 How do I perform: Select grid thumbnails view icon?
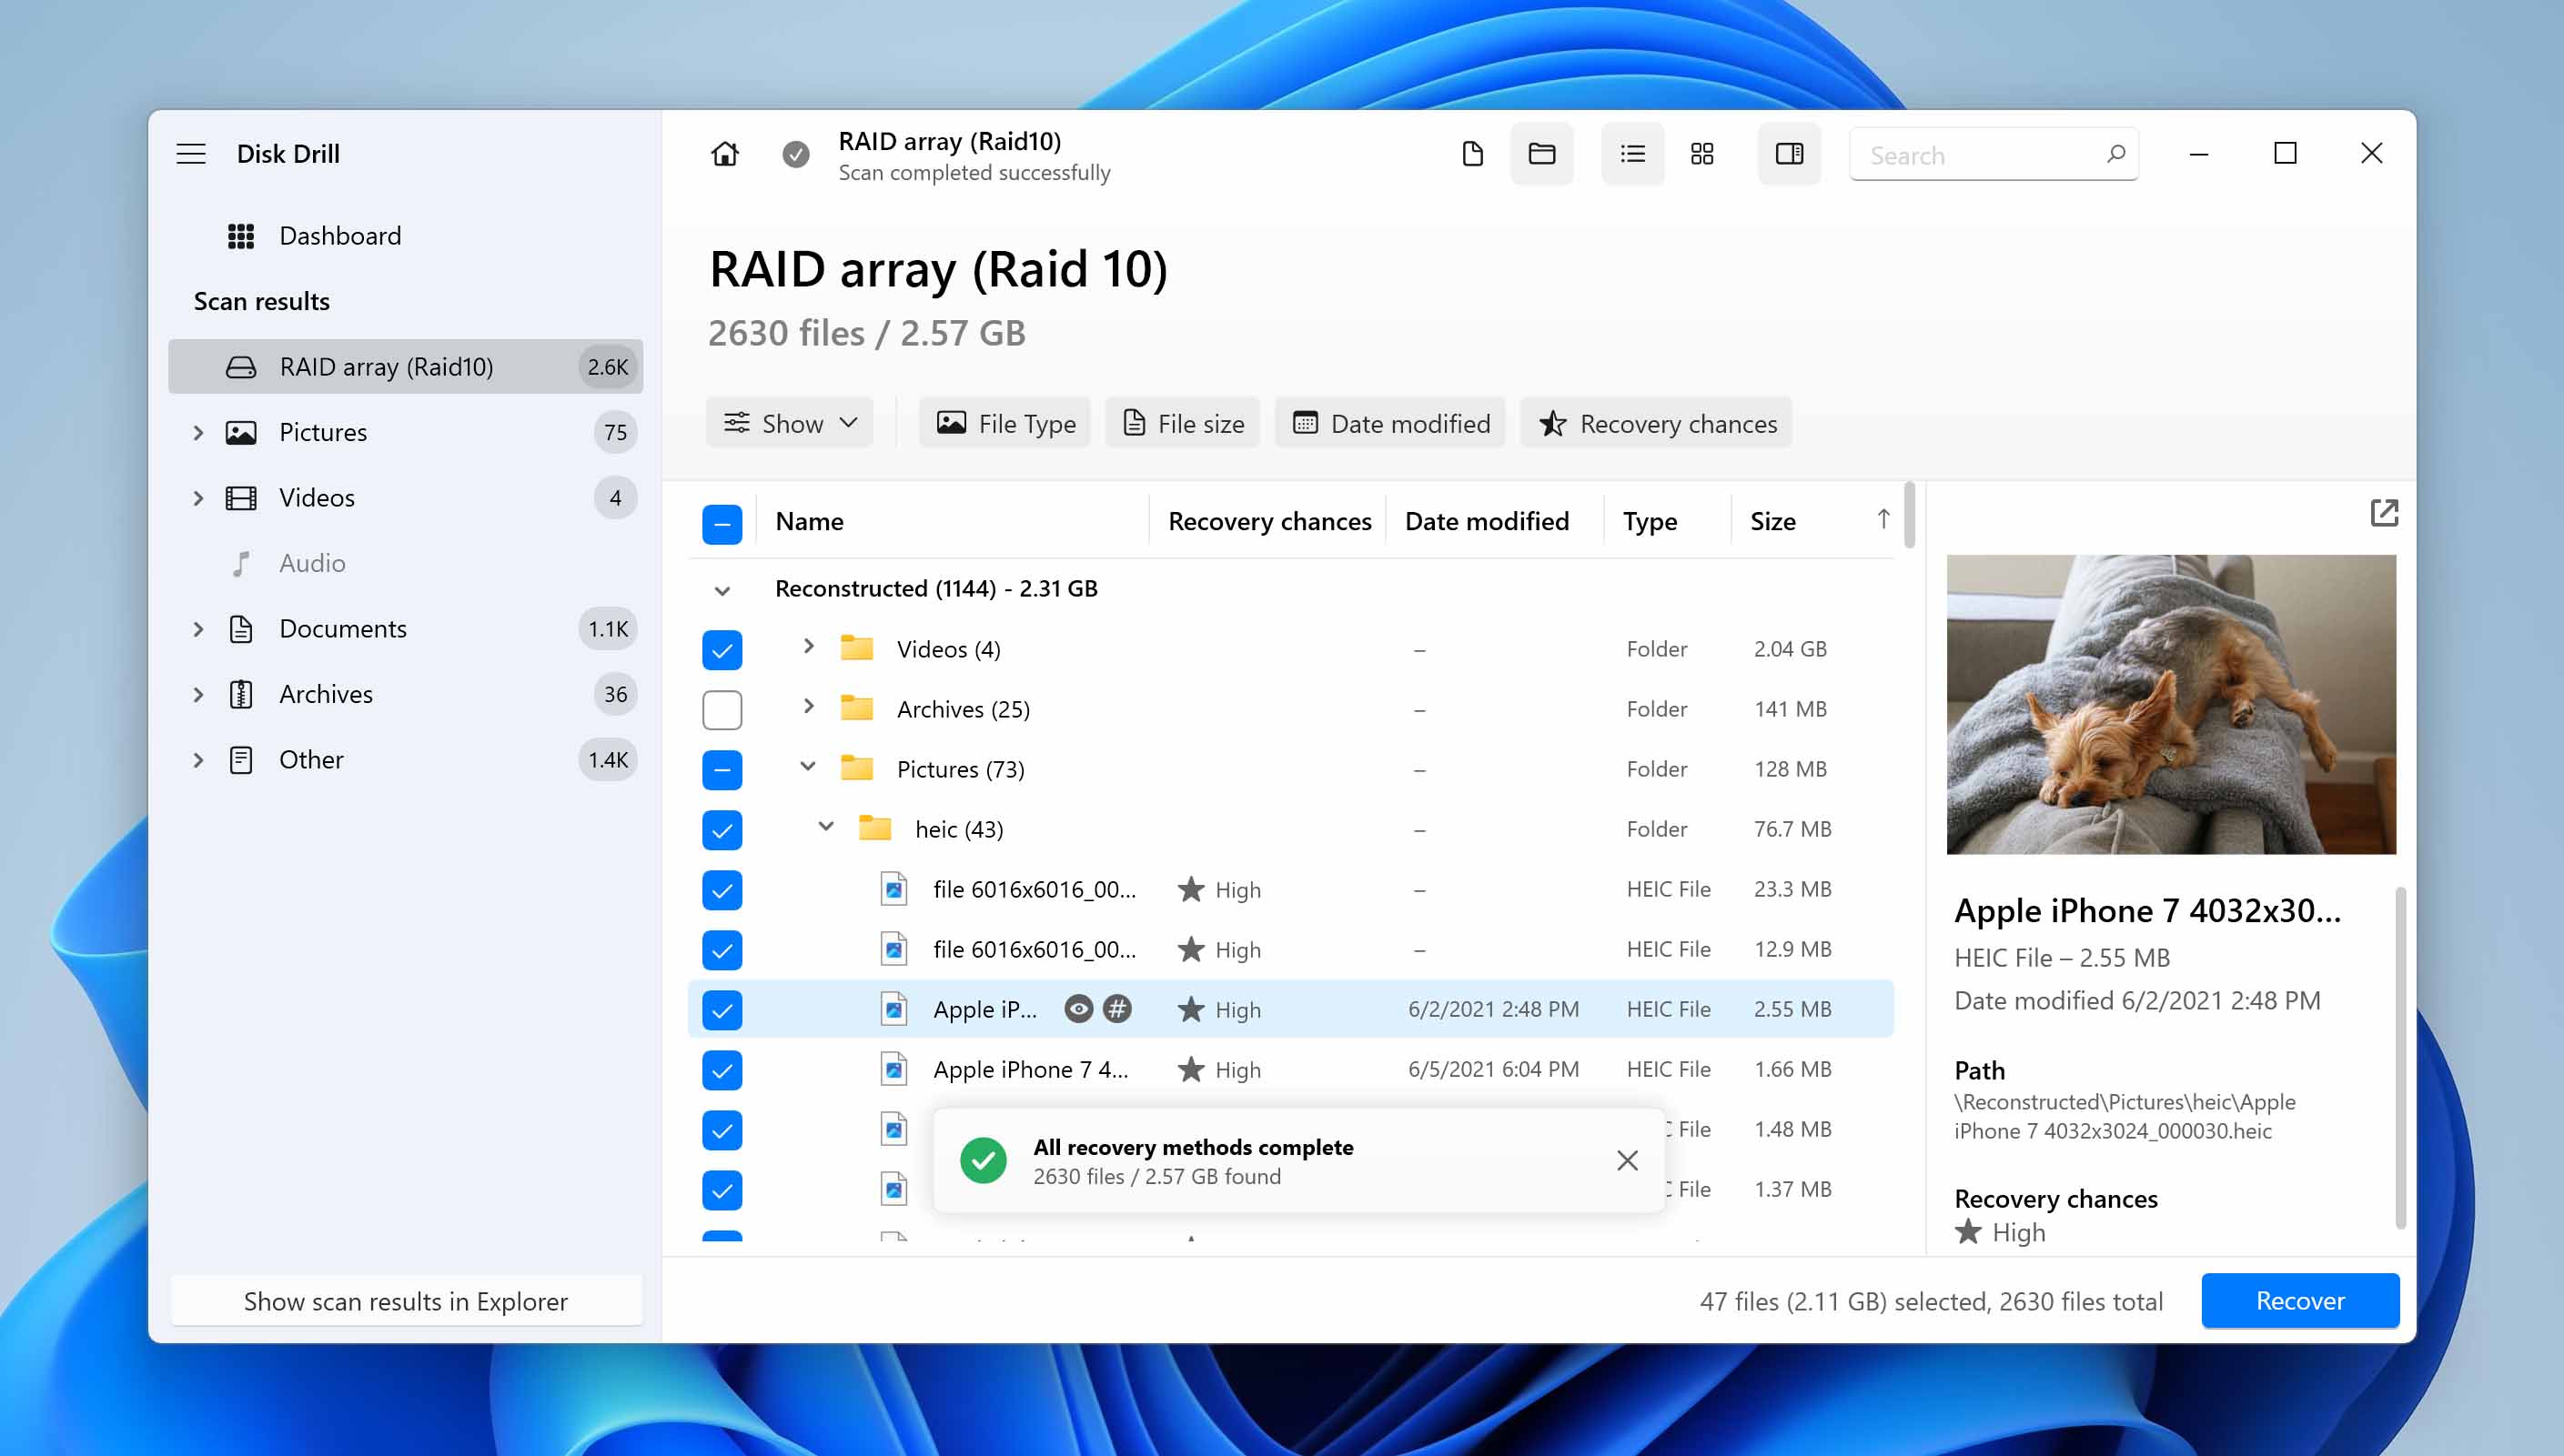pyautogui.click(x=1701, y=154)
